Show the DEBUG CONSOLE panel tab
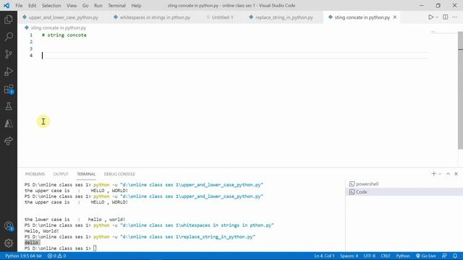The width and height of the screenshot is (463, 260). pyautogui.click(x=119, y=174)
